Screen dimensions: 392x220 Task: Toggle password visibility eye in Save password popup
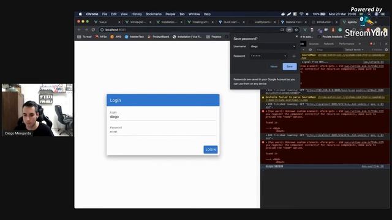coord(294,56)
